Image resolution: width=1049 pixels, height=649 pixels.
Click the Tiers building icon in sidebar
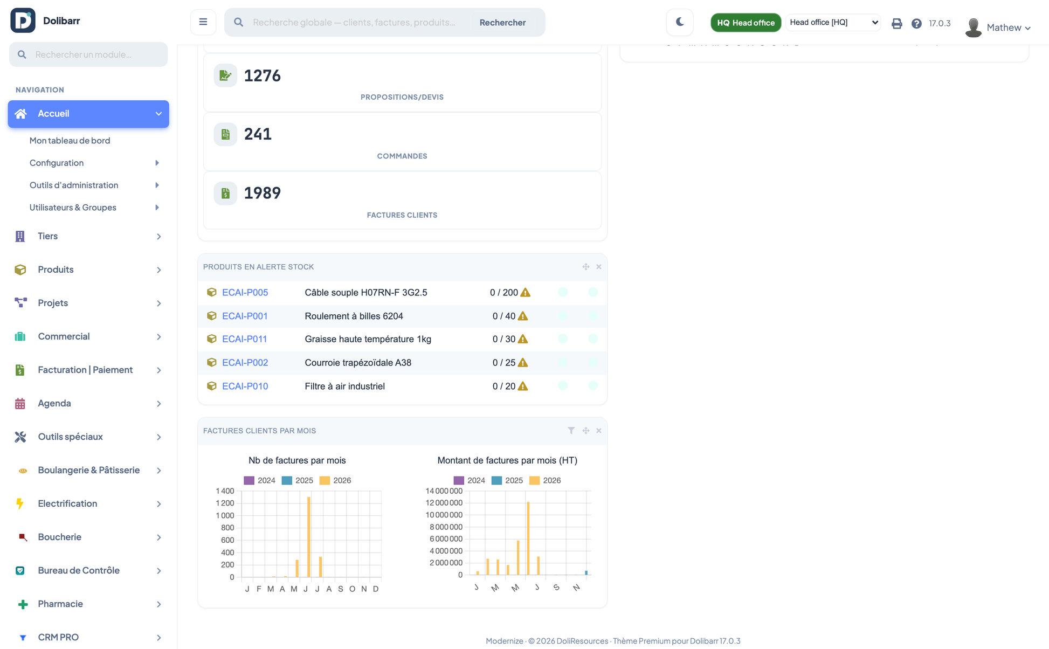click(20, 236)
